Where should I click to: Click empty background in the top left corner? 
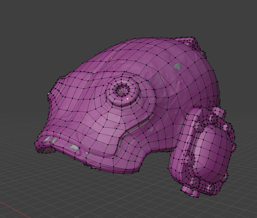tap(17, 14)
